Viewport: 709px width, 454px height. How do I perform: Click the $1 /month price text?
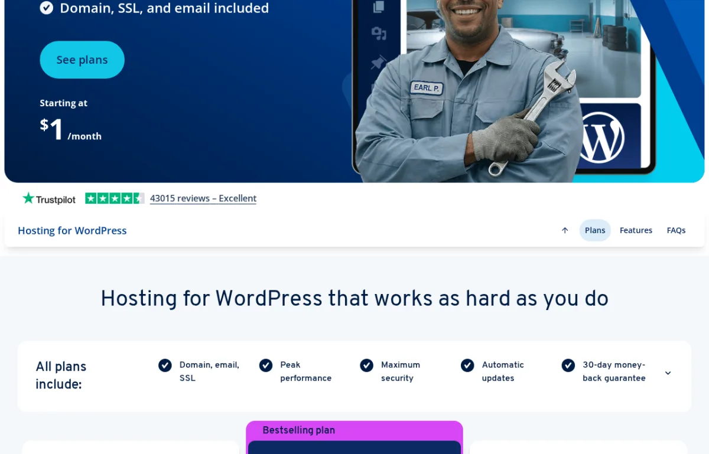point(70,129)
